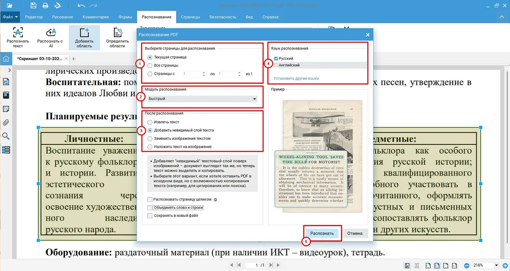510x271 pixels.
Task: Click the Установить другие языки link
Action: click(x=296, y=79)
